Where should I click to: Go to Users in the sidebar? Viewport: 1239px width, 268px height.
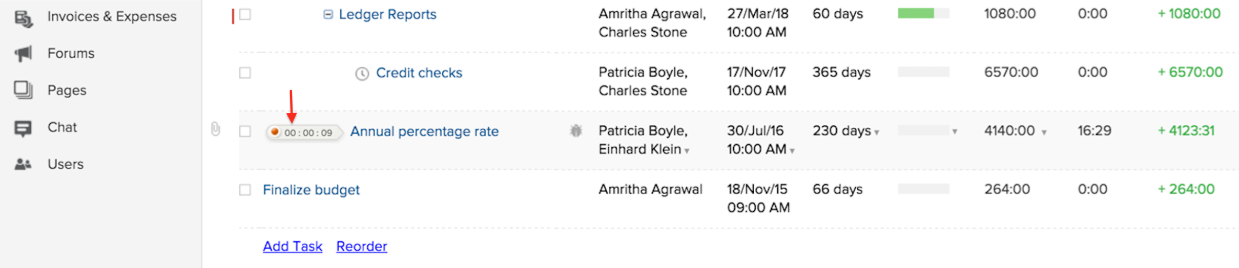pos(66,164)
